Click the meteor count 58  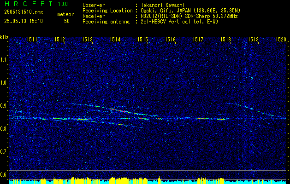point(67,21)
